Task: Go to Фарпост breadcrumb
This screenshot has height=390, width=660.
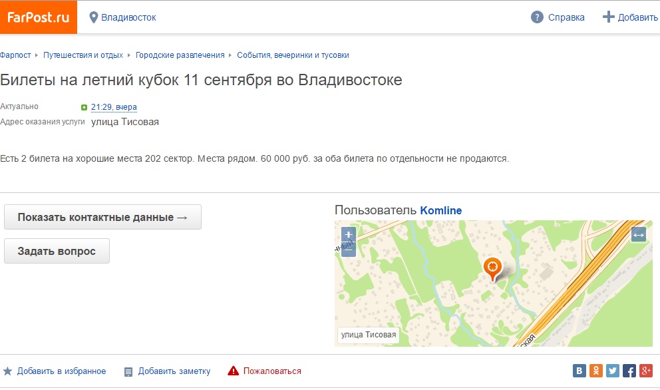Action: click(x=15, y=55)
